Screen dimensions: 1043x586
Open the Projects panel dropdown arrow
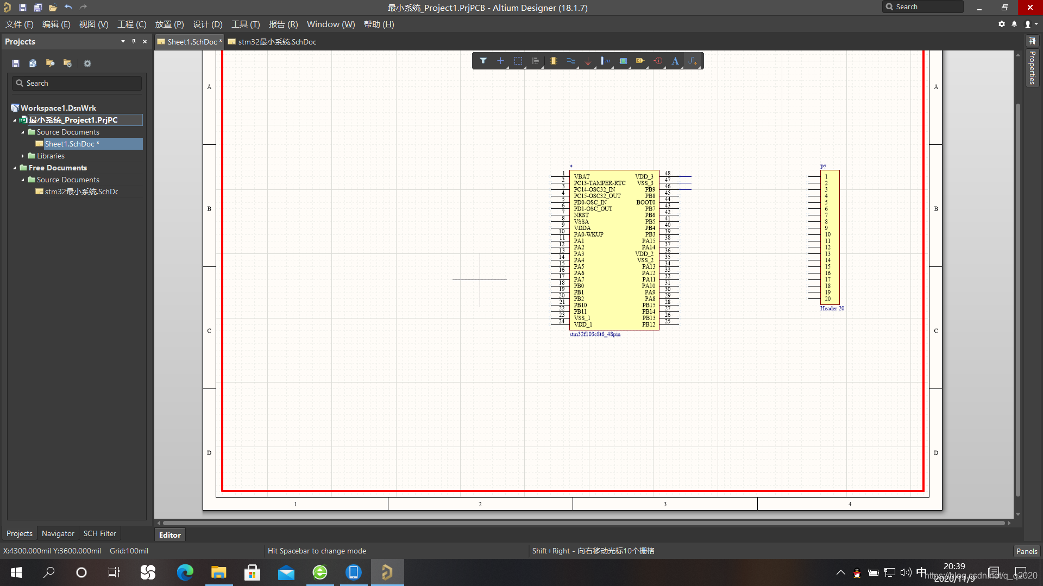click(x=123, y=41)
